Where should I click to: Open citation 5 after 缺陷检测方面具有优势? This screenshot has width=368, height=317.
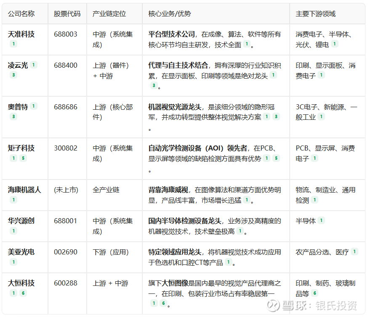276,158
